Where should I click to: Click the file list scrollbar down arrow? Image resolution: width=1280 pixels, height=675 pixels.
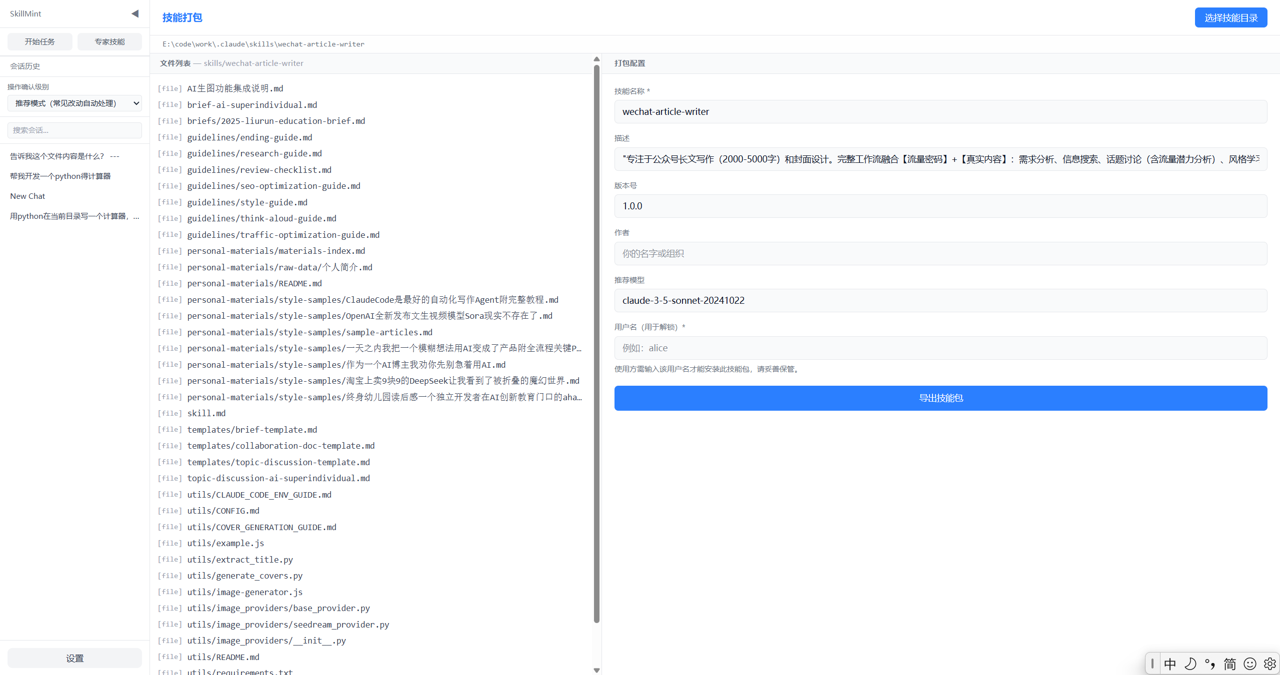(x=596, y=670)
